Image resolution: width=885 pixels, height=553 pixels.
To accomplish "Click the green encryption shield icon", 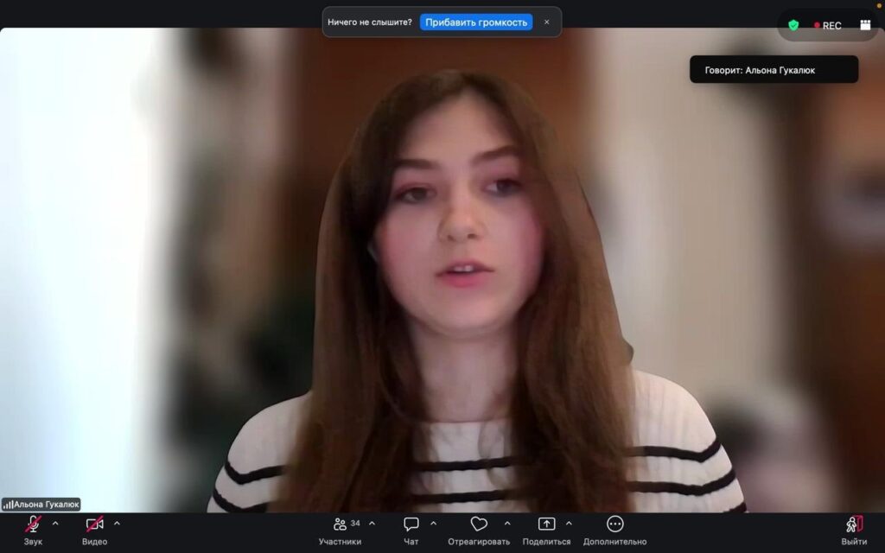I will pos(793,25).
